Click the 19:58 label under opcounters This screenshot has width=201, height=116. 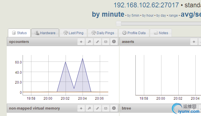click(31, 99)
